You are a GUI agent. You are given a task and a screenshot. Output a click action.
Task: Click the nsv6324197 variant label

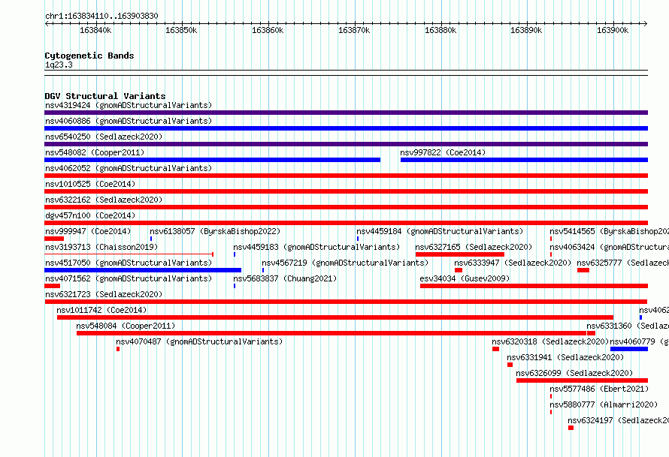(618, 420)
